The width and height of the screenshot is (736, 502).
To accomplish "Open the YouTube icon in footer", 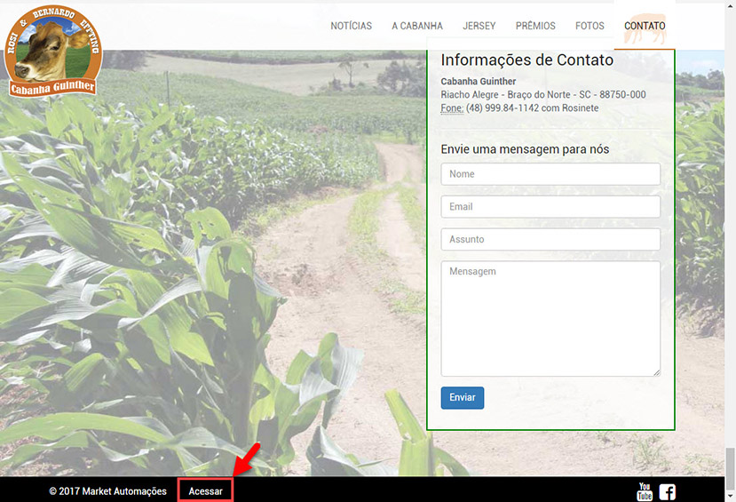I will tap(645, 491).
